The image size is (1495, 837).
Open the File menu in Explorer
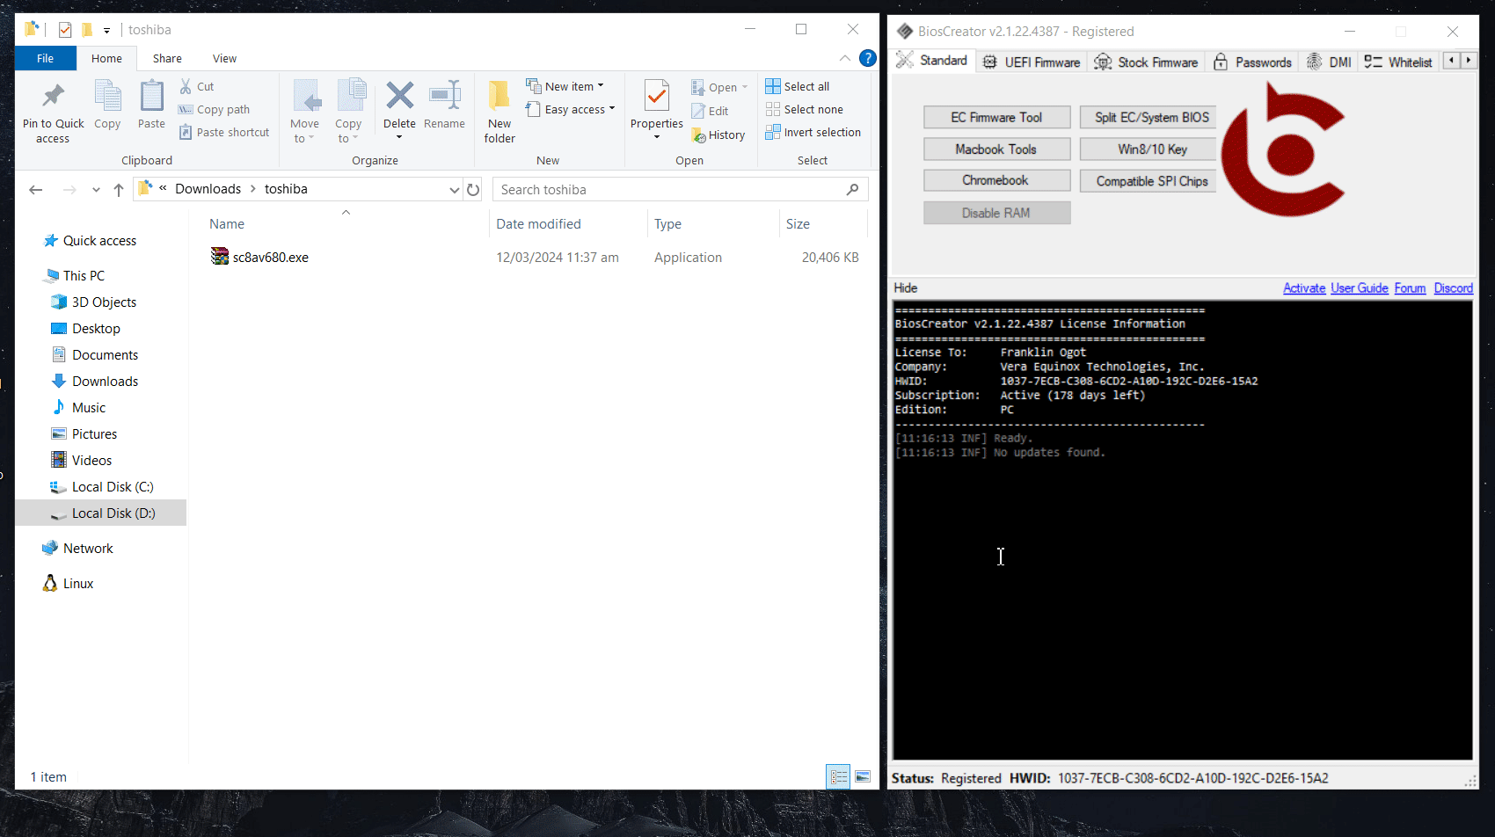(x=46, y=58)
